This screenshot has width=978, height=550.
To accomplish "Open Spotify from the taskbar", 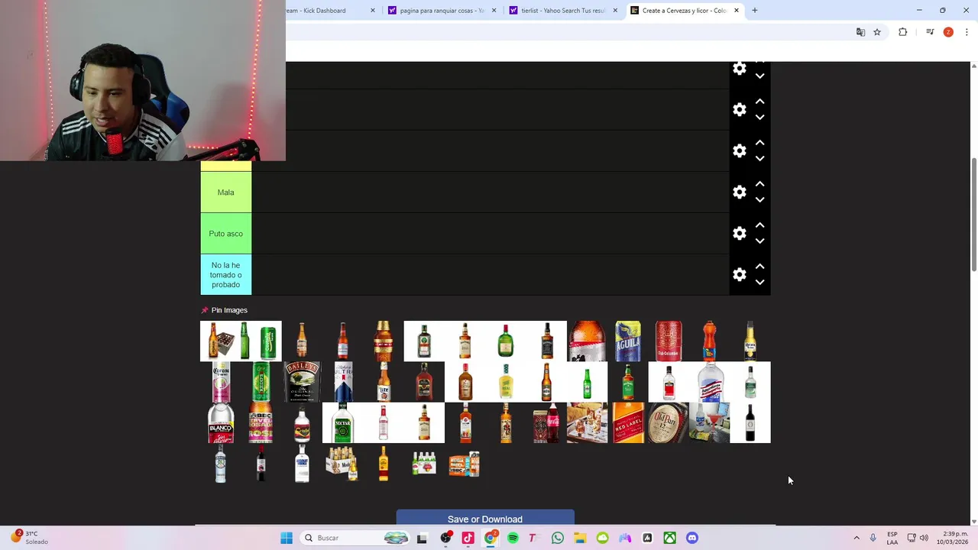I will tap(513, 538).
